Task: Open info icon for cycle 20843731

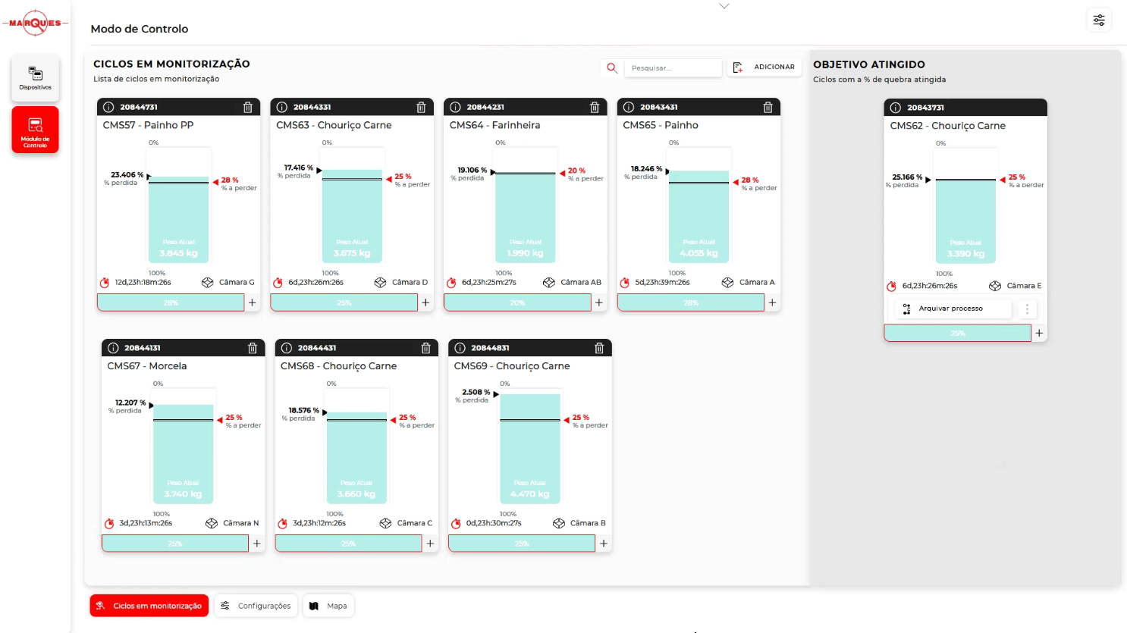Action: pyautogui.click(x=896, y=108)
